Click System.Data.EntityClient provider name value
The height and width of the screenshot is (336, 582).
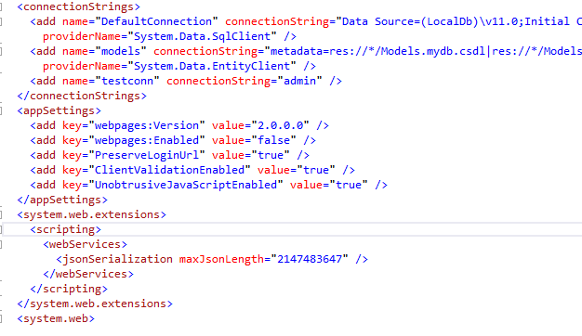[x=212, y=66]
